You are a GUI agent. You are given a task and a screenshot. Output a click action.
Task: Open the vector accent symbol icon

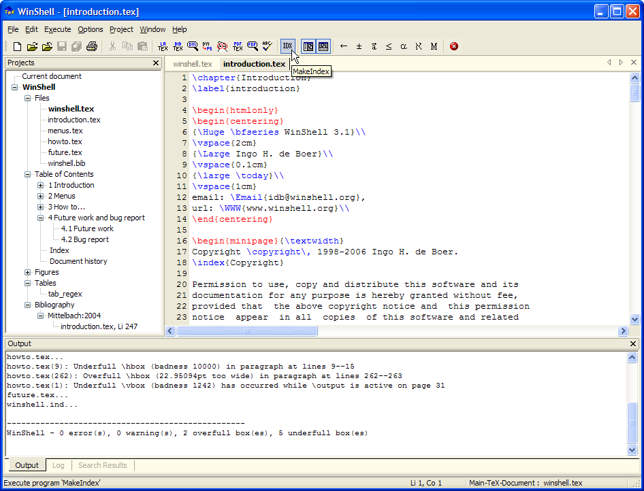pyautogui.click(x=374, y=46)
